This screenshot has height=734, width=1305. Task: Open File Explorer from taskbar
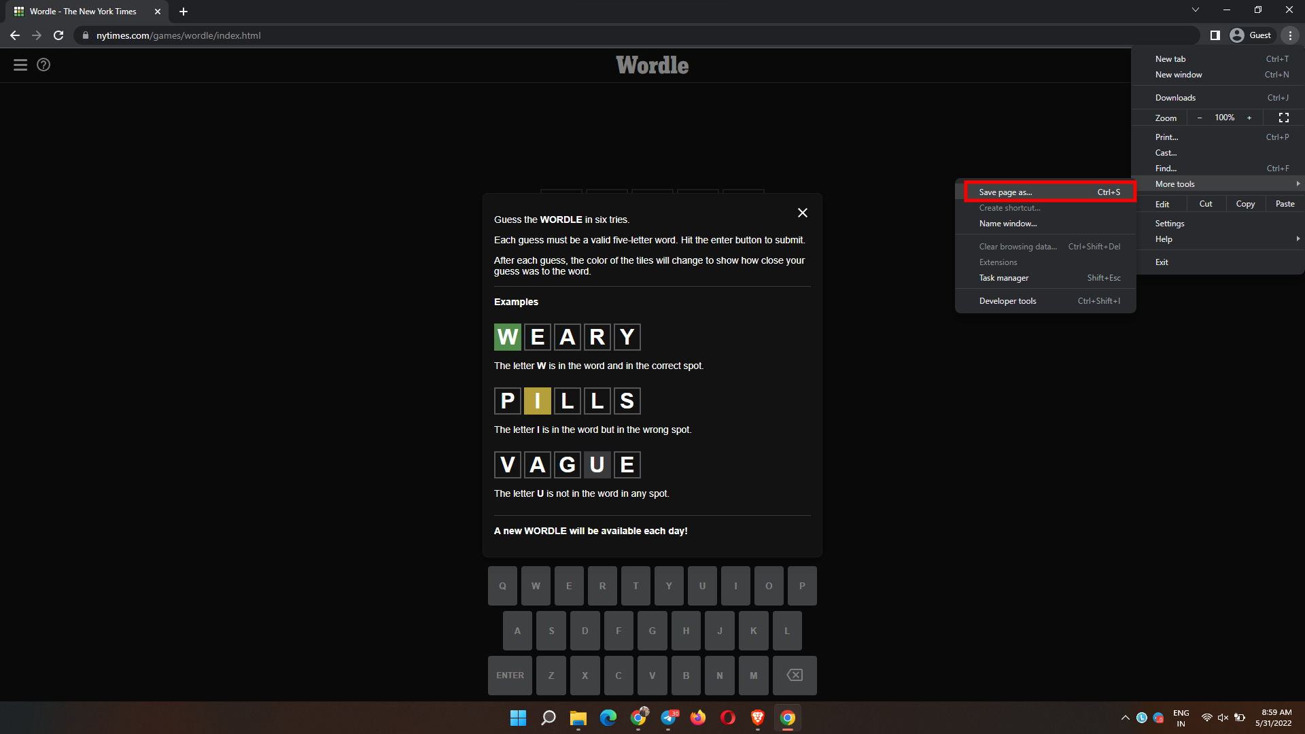coord(578,718)
